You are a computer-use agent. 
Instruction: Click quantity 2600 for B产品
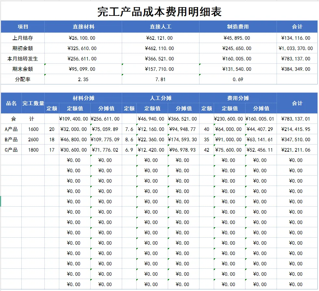pos(33,139)
